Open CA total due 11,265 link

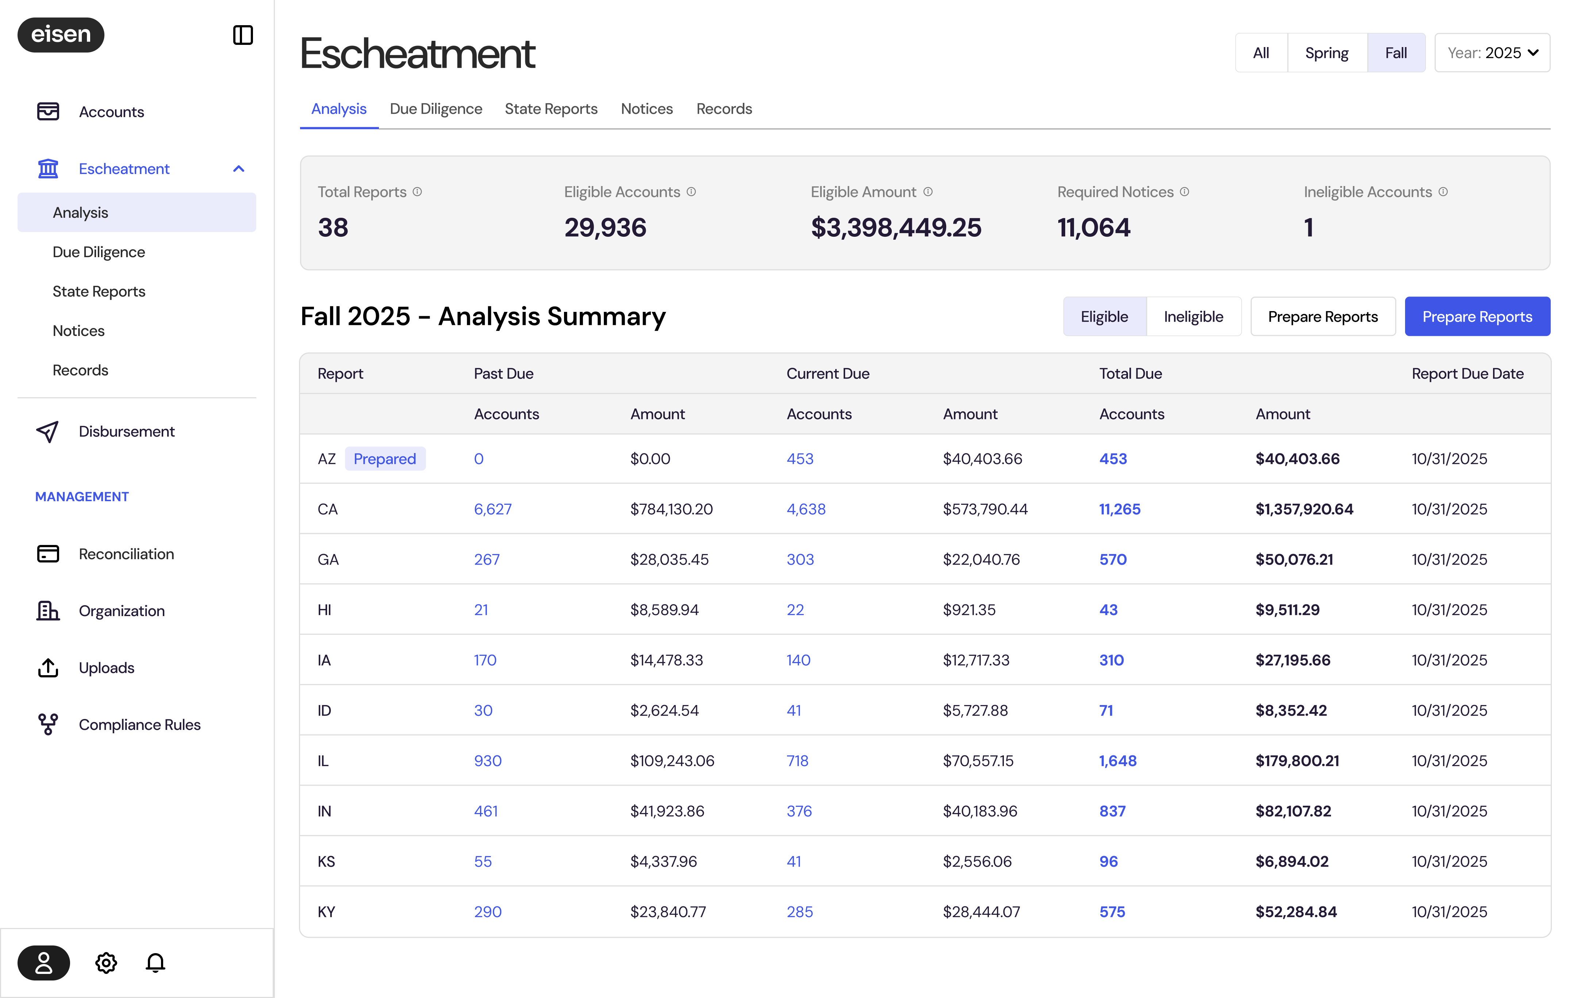point(1119,509)
